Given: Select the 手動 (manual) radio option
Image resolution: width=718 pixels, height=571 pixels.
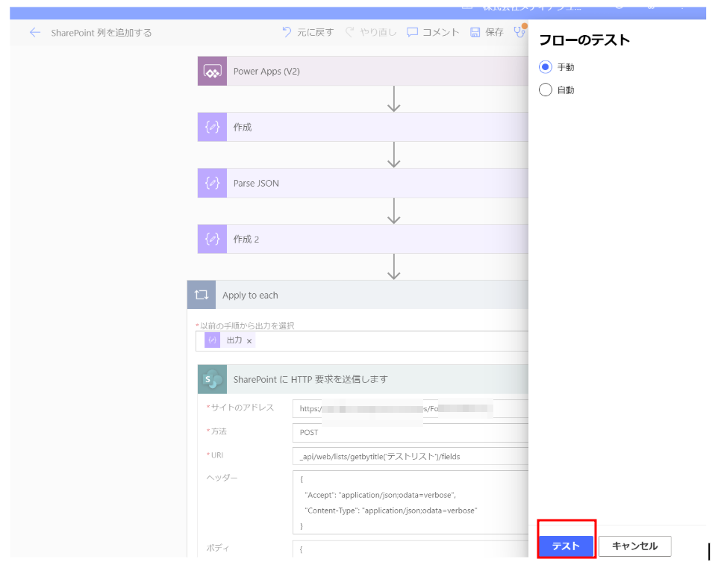Looking at the screenshot, I should tap(546, 67).
